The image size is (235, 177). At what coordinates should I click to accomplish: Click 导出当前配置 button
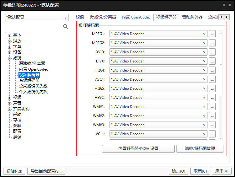(46, 171)
